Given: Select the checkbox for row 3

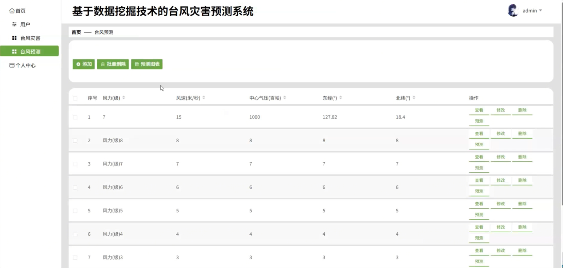Looking at the screenshot, I should click(75, 164).
